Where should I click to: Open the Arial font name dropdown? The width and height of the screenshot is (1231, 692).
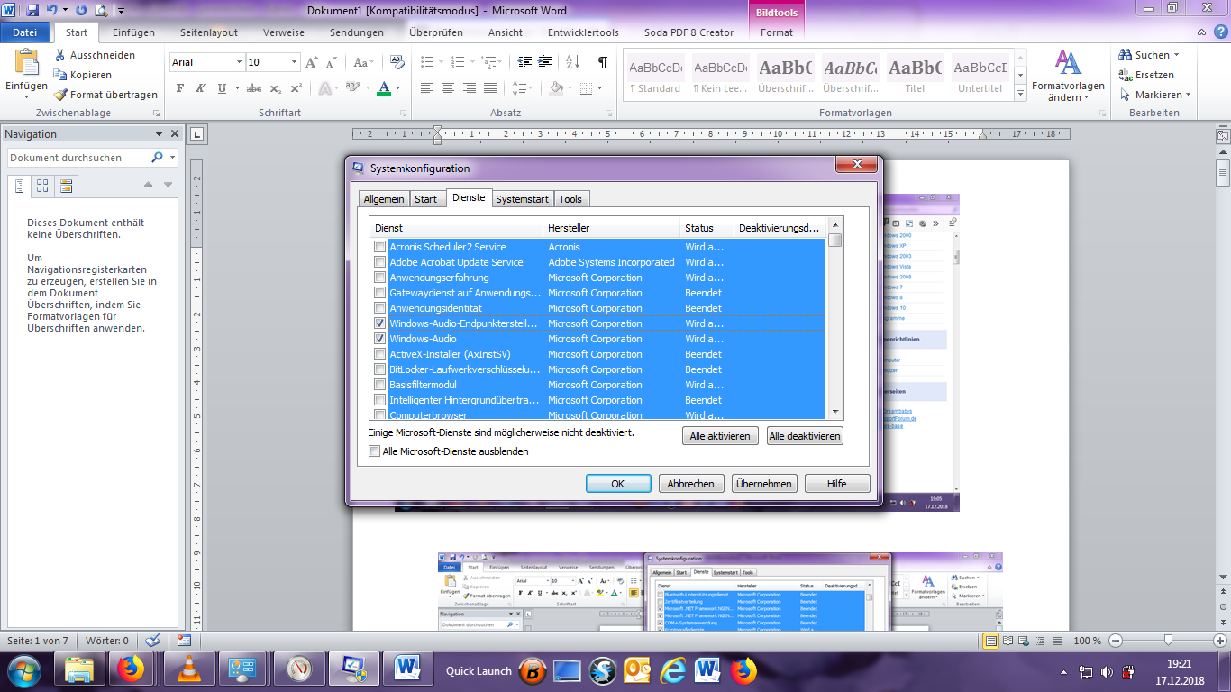(x=240, y=62)
